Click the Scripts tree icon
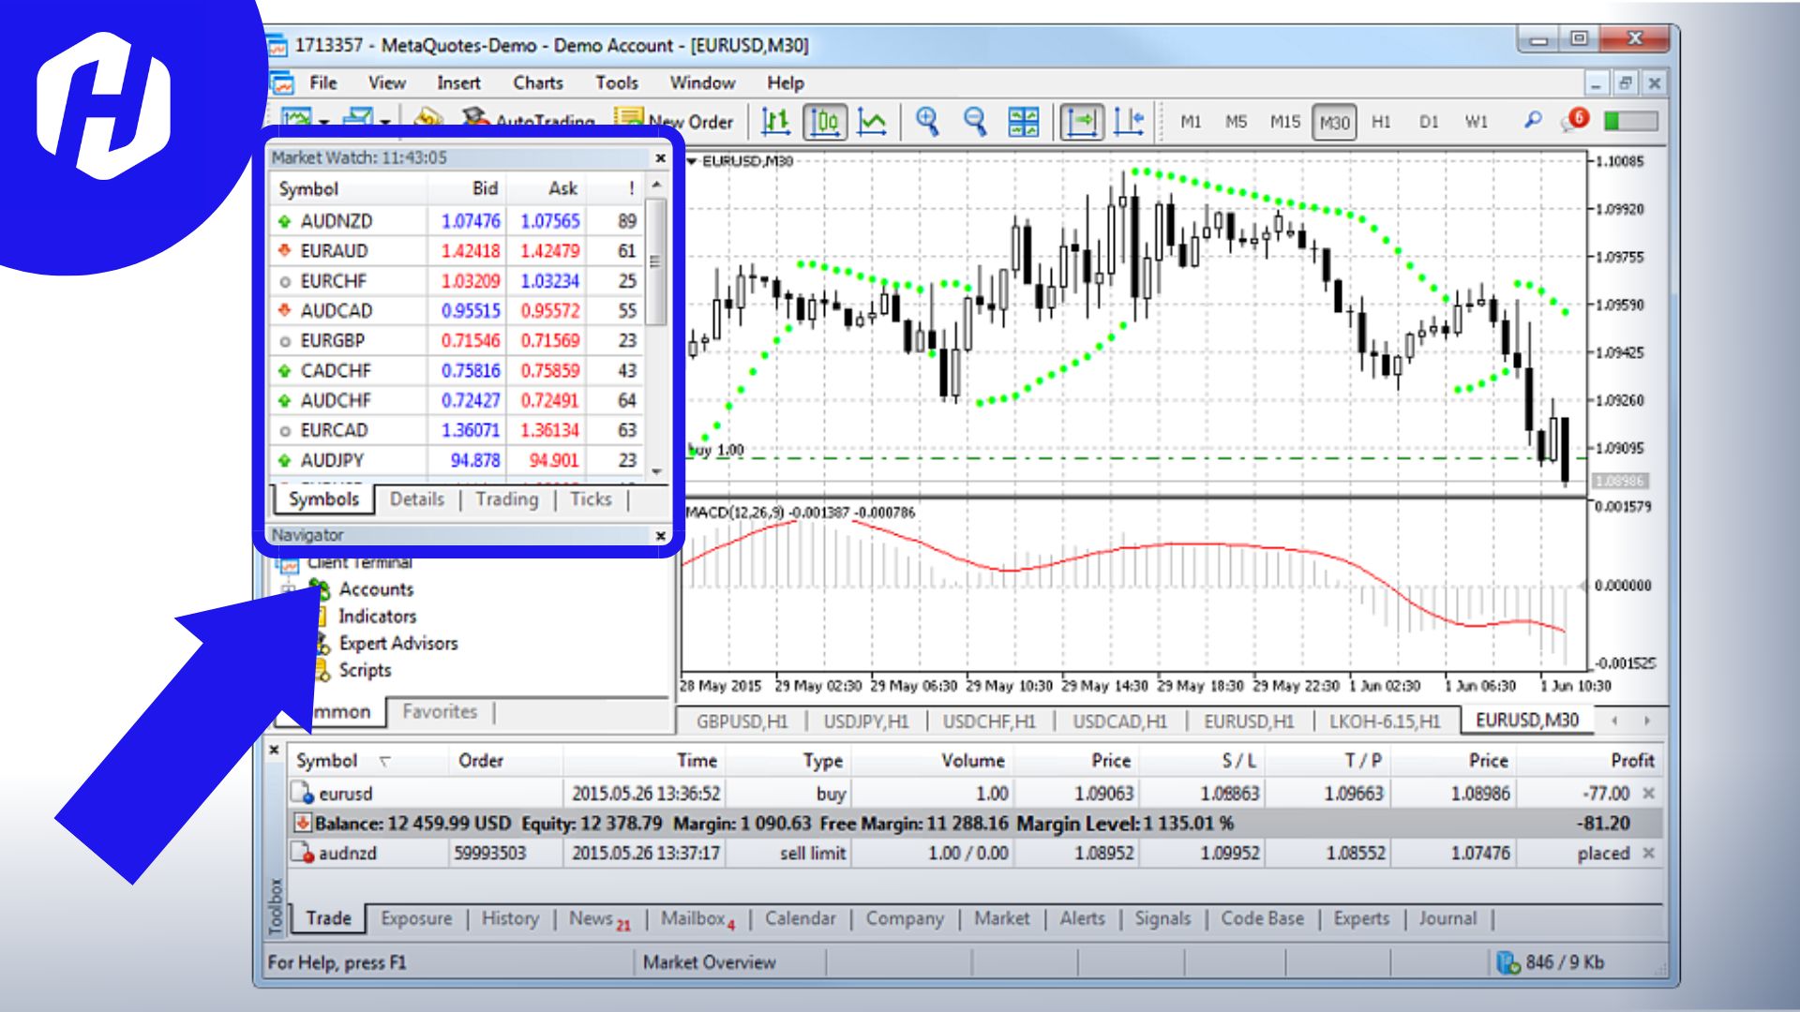This screenshot has width=1800, height=1012. tap(322, 670)
